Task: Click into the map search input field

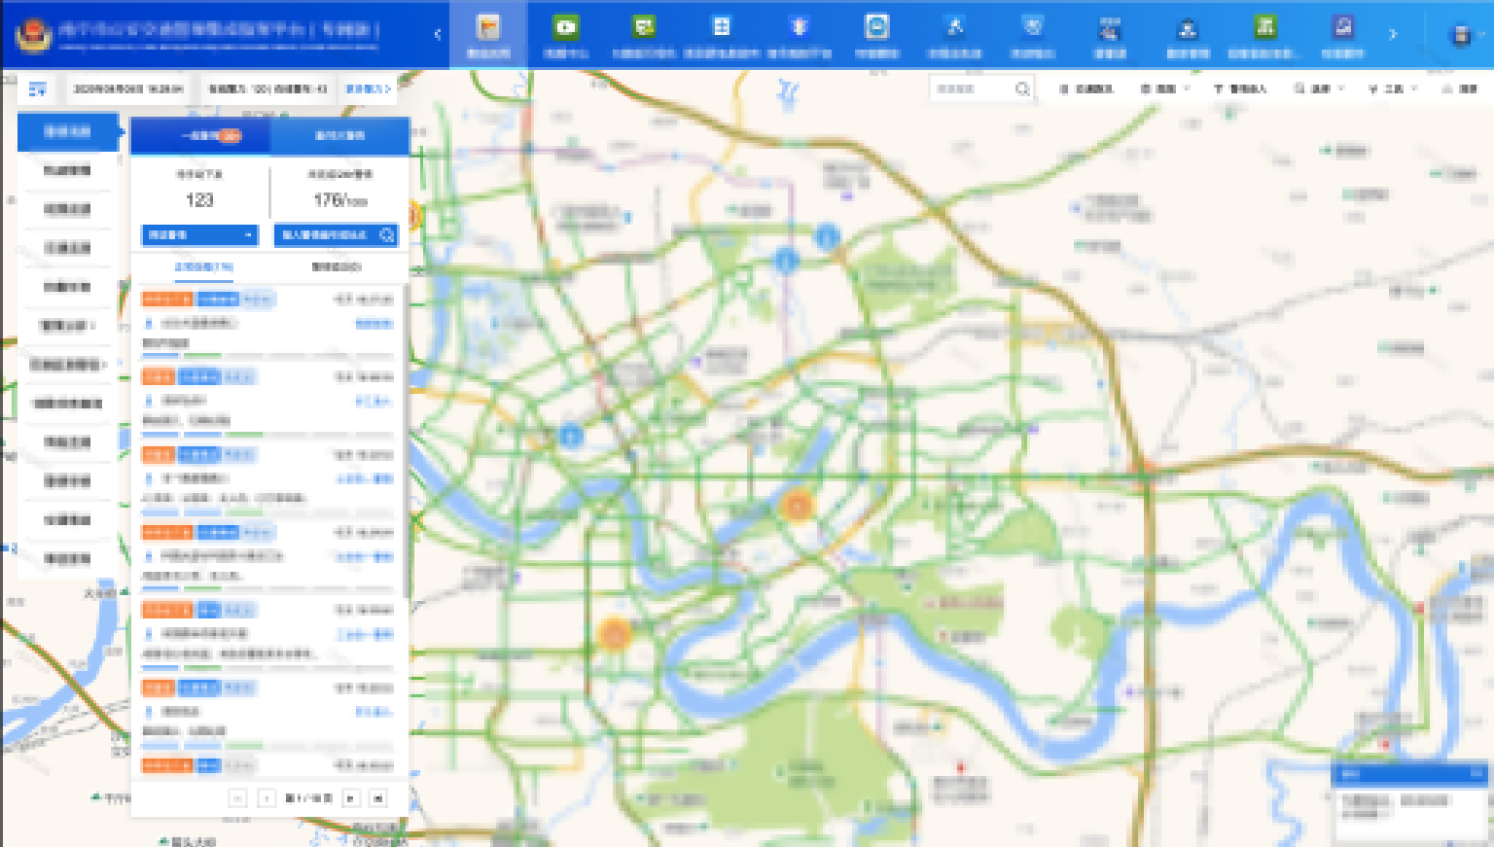Action: 970,88
